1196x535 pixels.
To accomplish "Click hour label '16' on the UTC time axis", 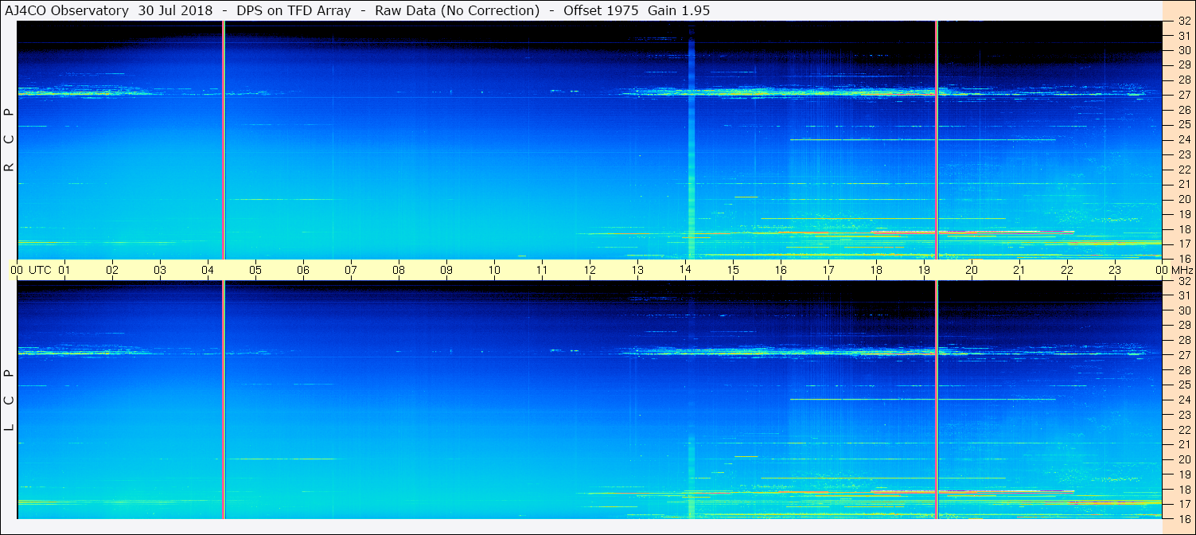I will 781,270.
